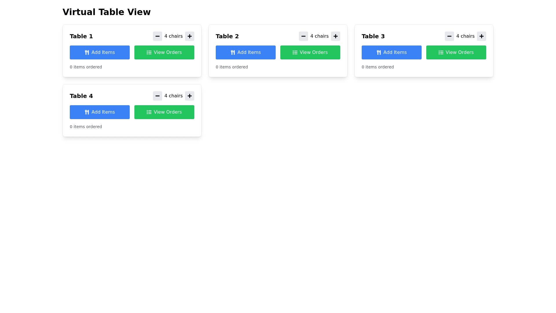Show Table 2's View Orders list
Screen dimensions: 556x313
(x=310, y=52)
